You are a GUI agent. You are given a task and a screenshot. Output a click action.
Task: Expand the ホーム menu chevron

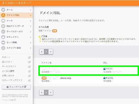31,10
